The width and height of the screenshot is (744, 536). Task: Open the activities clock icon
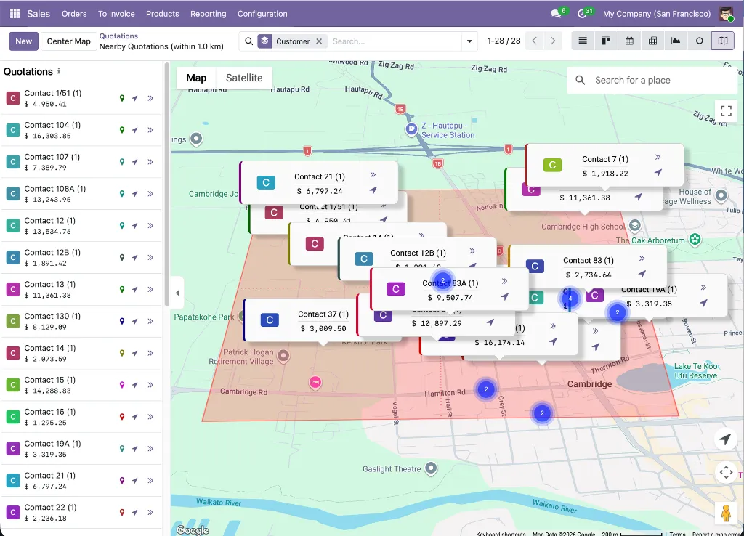tap(582, 14)
